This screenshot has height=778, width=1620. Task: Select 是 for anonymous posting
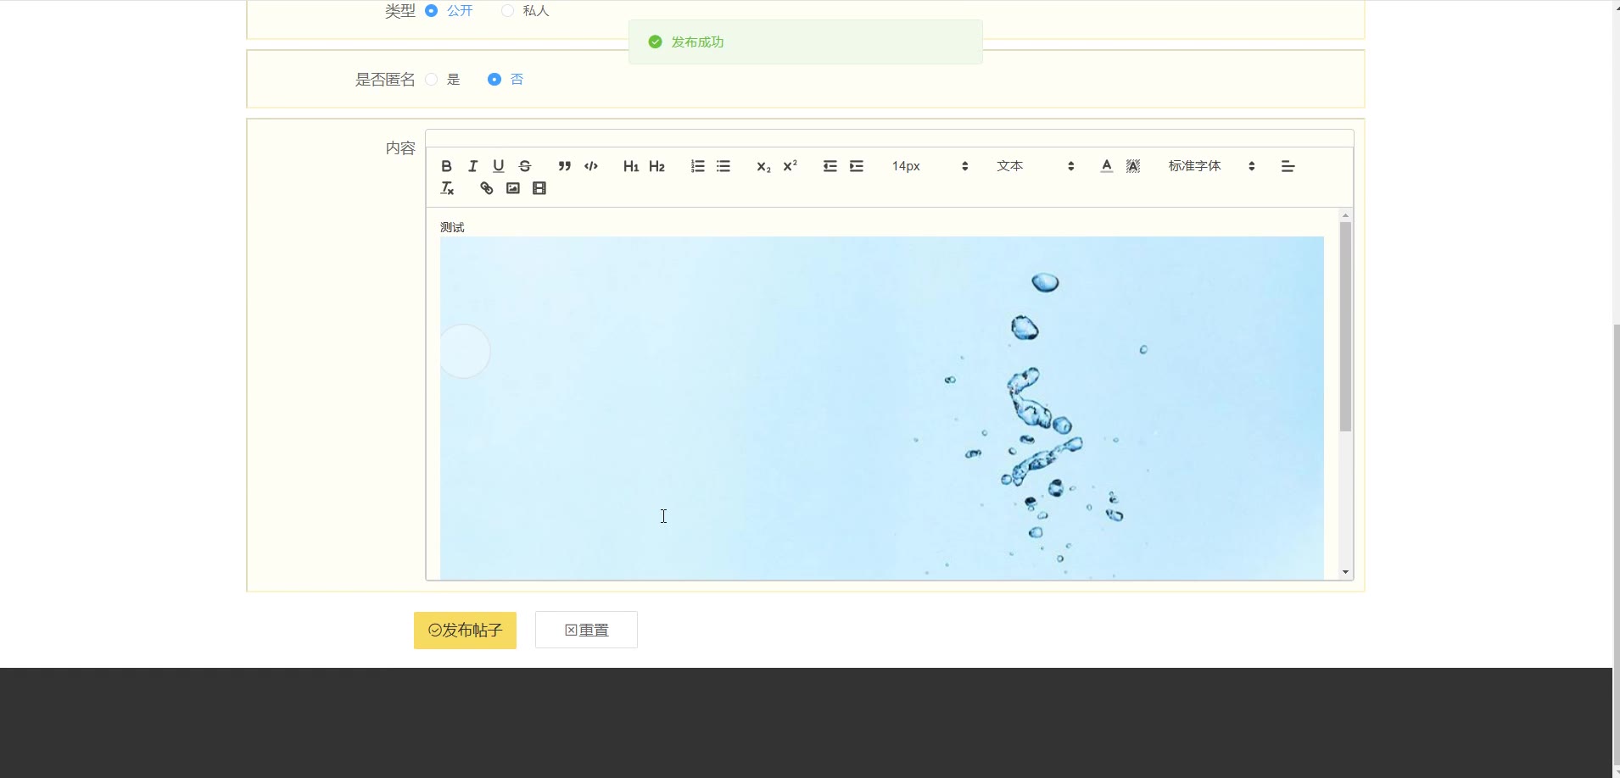coord(432,80)
